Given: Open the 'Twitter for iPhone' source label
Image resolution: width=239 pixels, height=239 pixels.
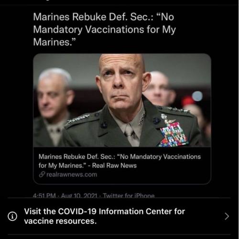Looking at the screenshot, I should pyautogui.click(x=129, y=196).
